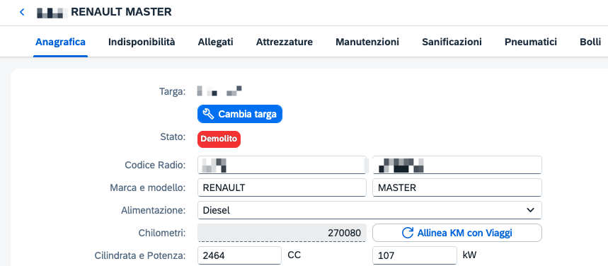The width and height of the screenshot is (608, 266).
Task: Click the 107 kW power field
Action: tap(415, 255)
